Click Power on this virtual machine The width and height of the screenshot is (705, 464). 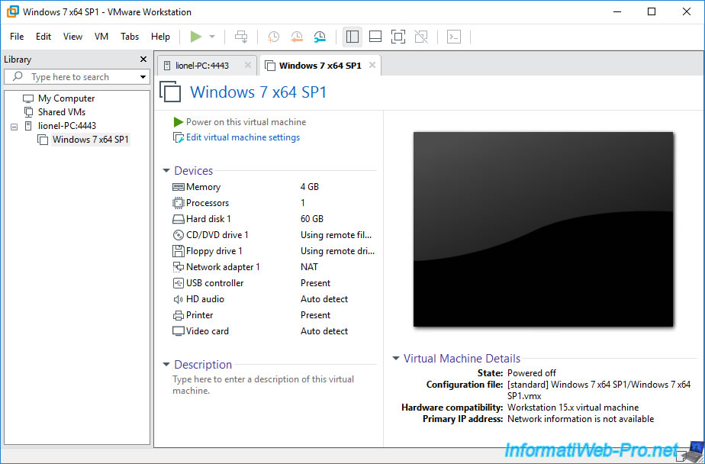246,122
